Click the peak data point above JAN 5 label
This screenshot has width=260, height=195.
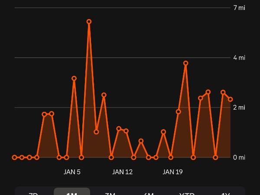74,78
